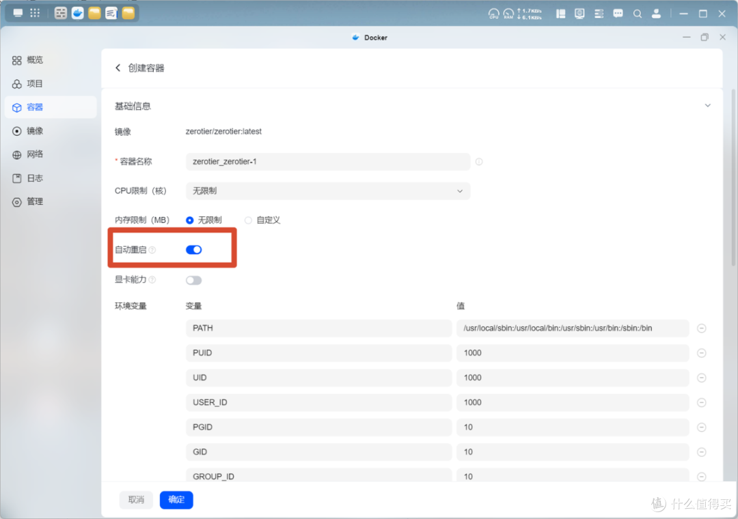The width and height of the screenshot is (738, 519).
Task: Open 管理 in the sidebar
Action: (51, 202)
